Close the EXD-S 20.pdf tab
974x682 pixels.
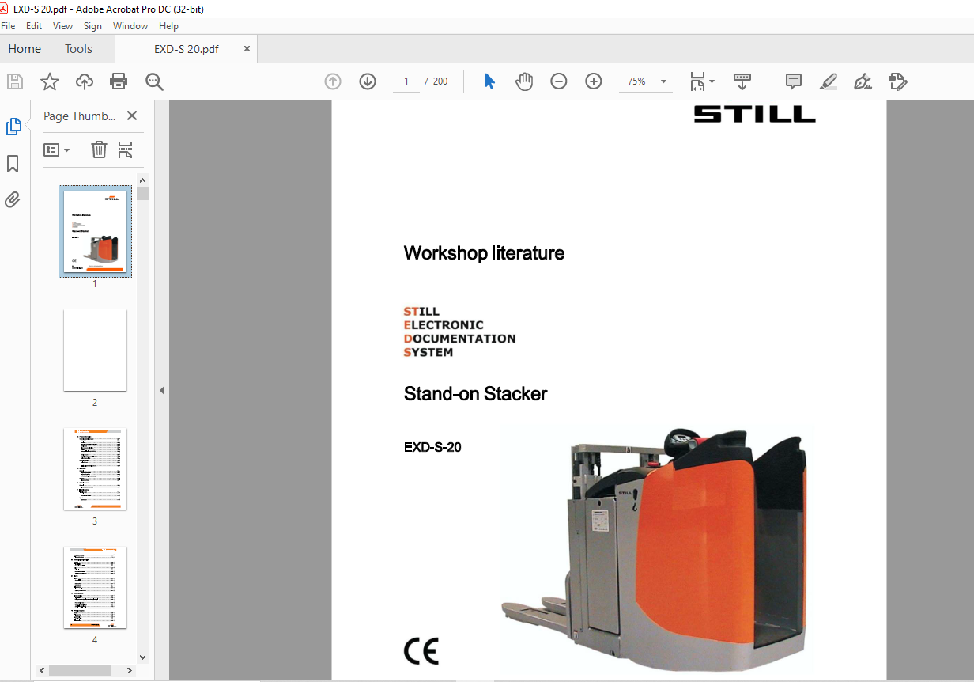pyautogui.click(x=247, y=49)
